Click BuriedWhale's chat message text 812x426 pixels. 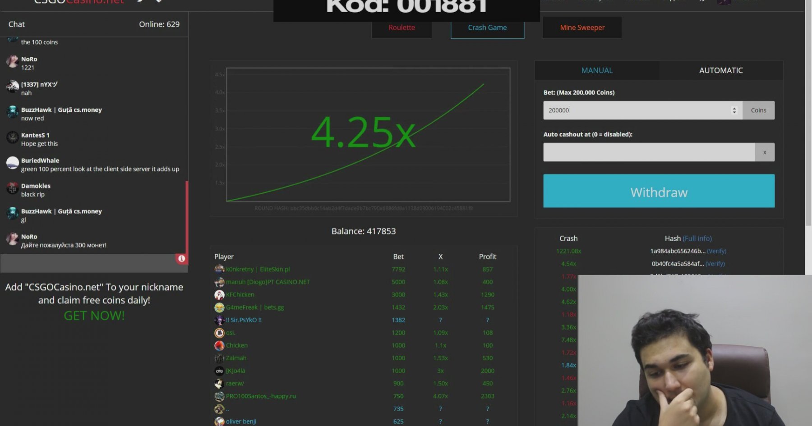tap(100, 169)
